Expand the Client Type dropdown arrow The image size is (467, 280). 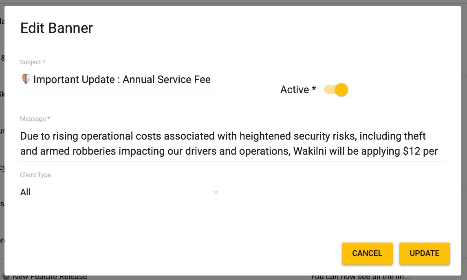(x=216, y=192)
